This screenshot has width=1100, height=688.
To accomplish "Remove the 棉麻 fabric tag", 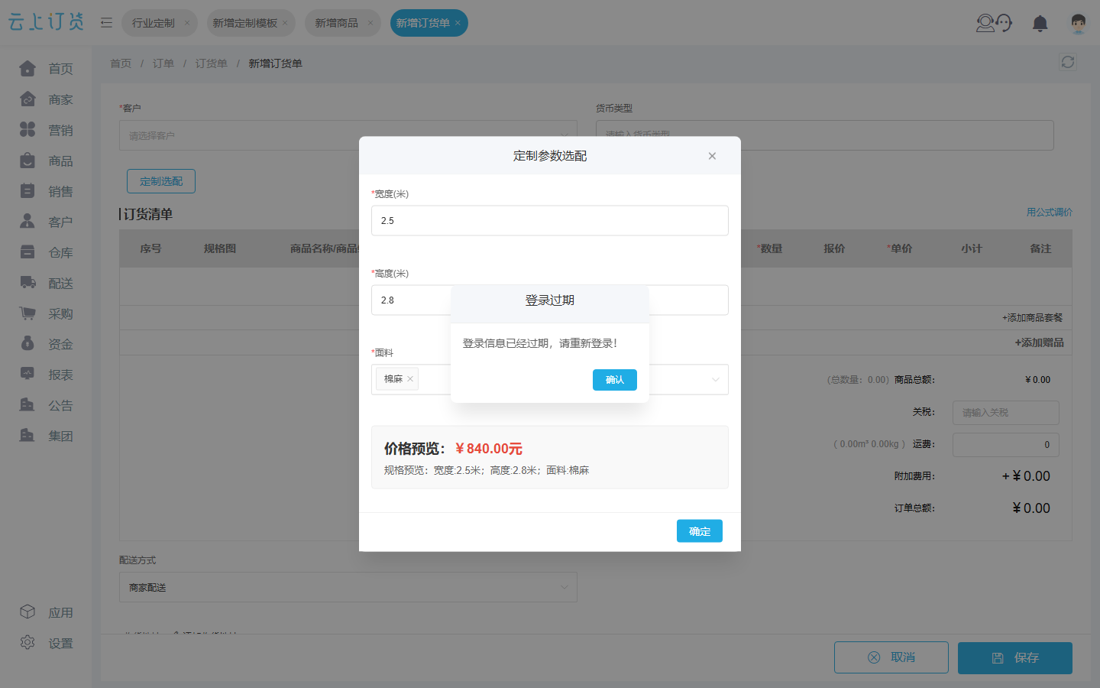I will [410, 379].
